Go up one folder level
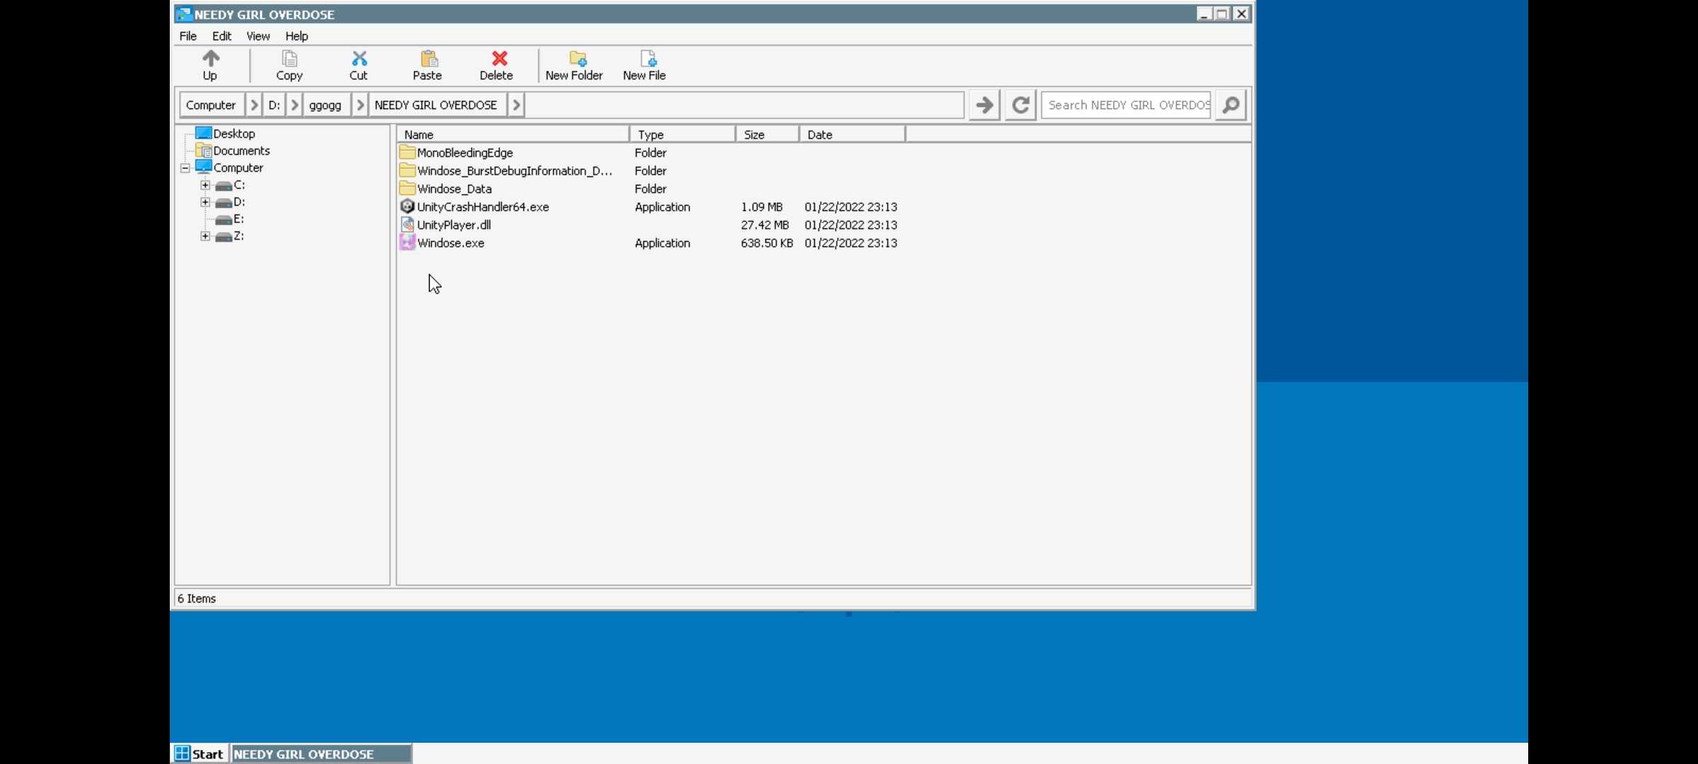The height and width of the screenshot is (764, 1698). pyautogui.click(x=210, y=65)
